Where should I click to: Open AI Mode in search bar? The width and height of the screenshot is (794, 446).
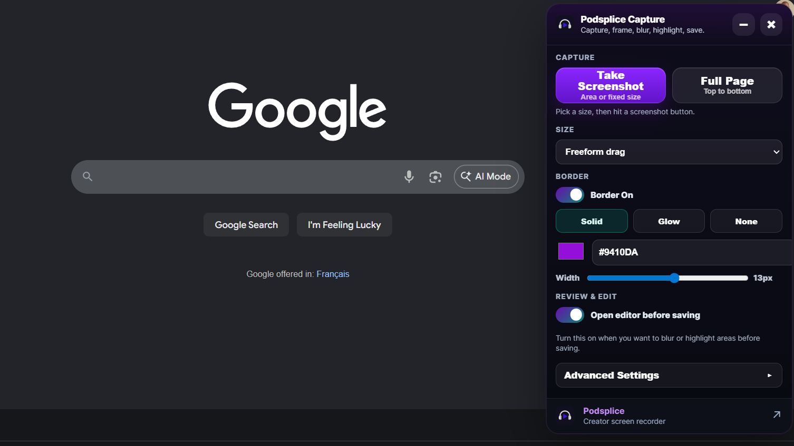pos(486,176)
